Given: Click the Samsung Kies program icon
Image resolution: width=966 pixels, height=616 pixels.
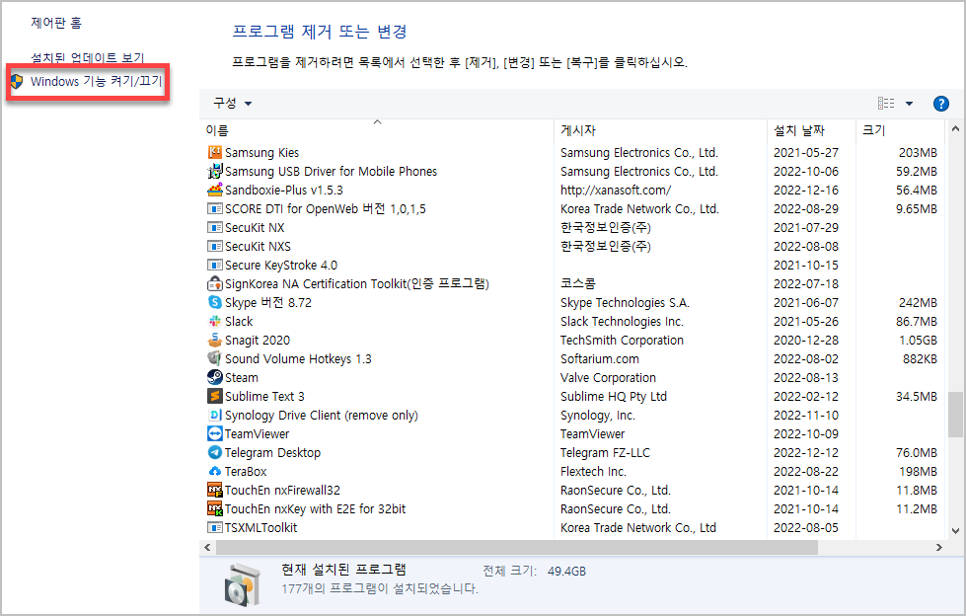Looking at the screenshot, I should (214, 152).
